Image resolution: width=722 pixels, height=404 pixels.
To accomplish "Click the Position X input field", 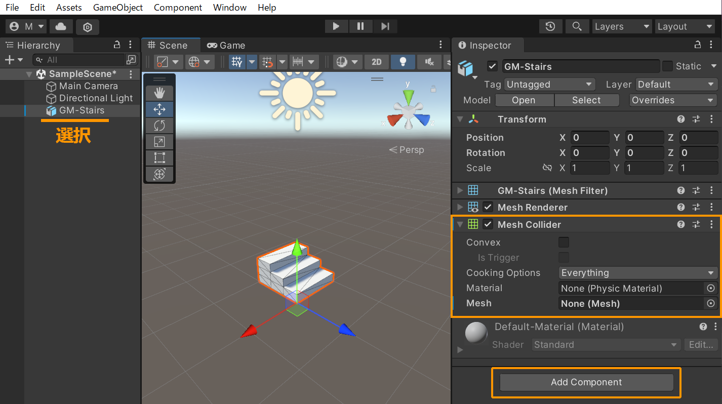I will [x=590, y=137].
